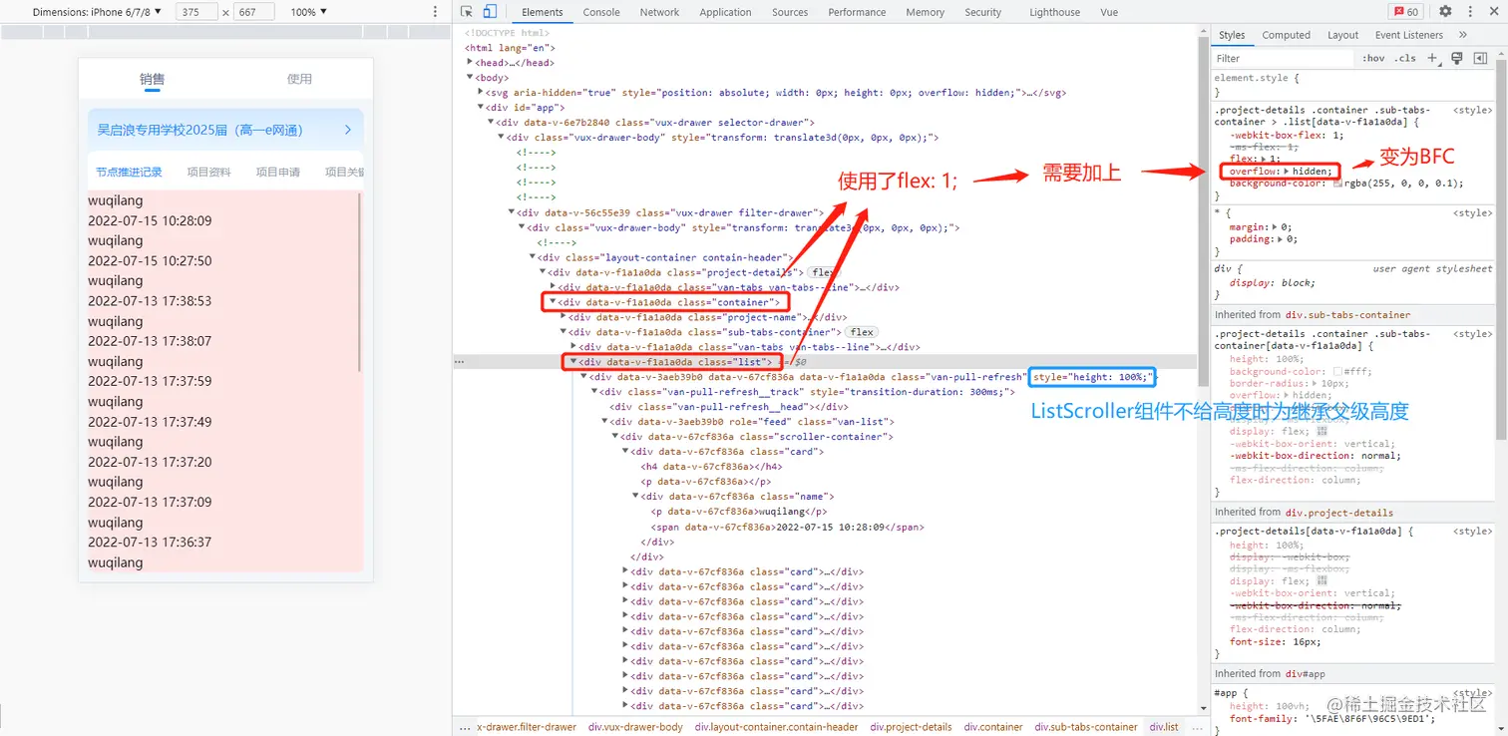
Task: Focus the Styles Filter input
Action: point(1285,58)
